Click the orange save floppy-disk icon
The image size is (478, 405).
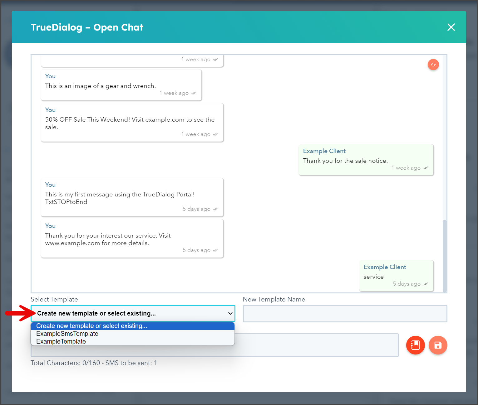(438, 345)
